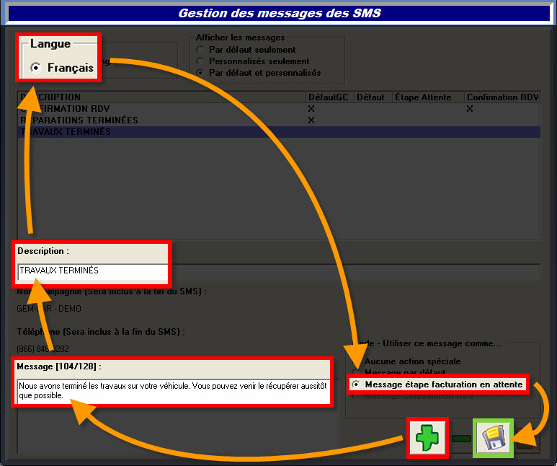Image resolution: width=557 pixels, height=466 pixels.
Task: Select 'Message étape facturation en attente' option
Action: point(355,384)
